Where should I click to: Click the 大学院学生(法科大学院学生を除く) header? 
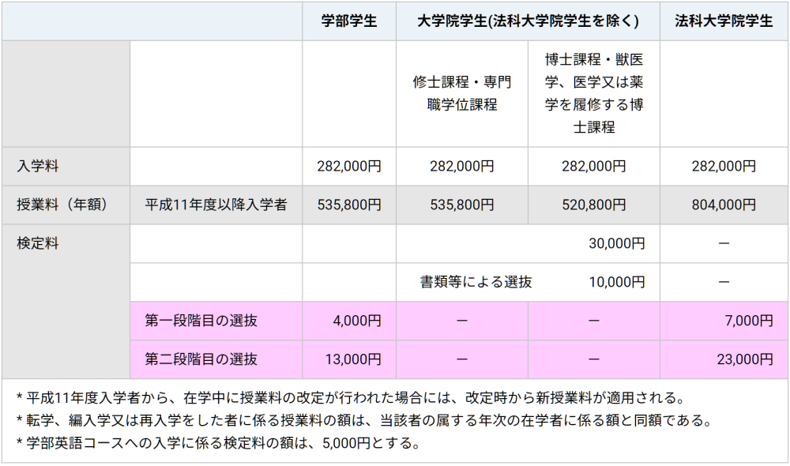(x=528, y=21)
